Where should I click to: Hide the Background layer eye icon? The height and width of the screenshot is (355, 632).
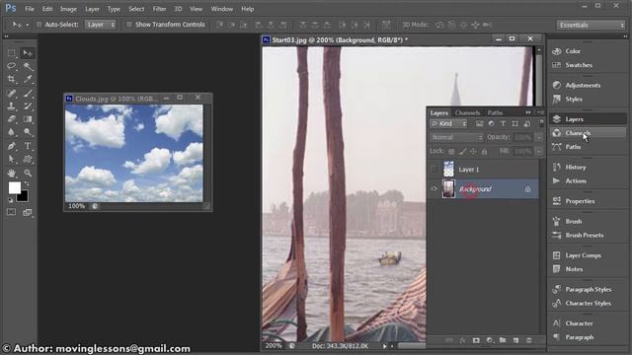(x=434, y=188)
